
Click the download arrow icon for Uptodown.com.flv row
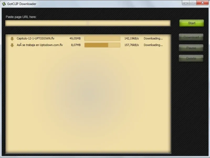click(x=12, y=45)
